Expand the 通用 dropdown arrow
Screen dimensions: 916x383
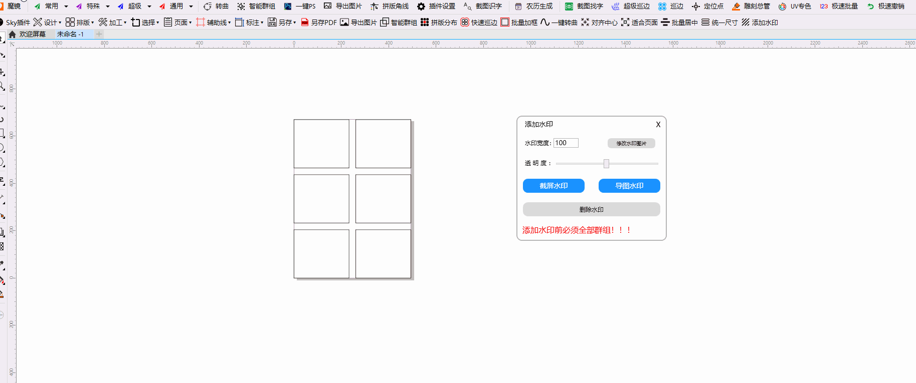pyautogui.click(x=191, y=7)
